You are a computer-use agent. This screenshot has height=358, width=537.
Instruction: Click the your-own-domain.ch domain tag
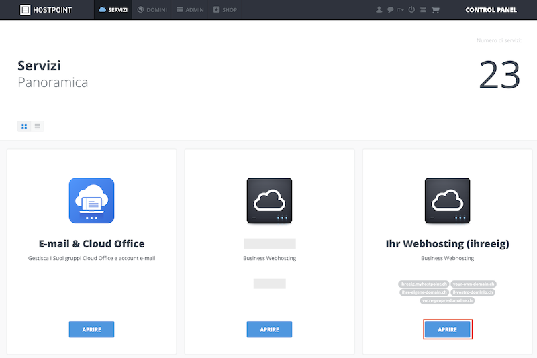(x=473, y=284)
